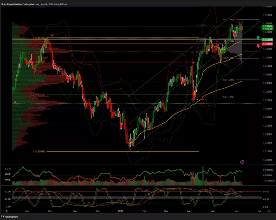Click the S3 (1.274) pivot label
Image resolution: width=276 pixels, height=220 pixels.
pyautogui.click(x=228, y=97)
